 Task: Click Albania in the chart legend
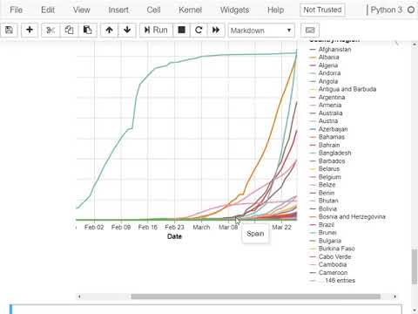coord(328,58)
